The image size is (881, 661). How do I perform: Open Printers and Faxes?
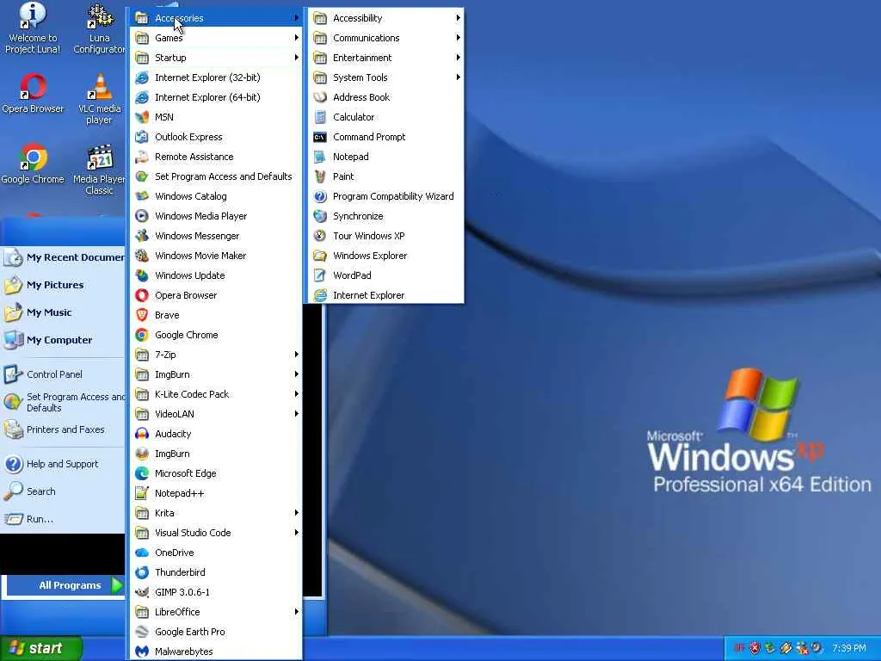pos(64,429)
